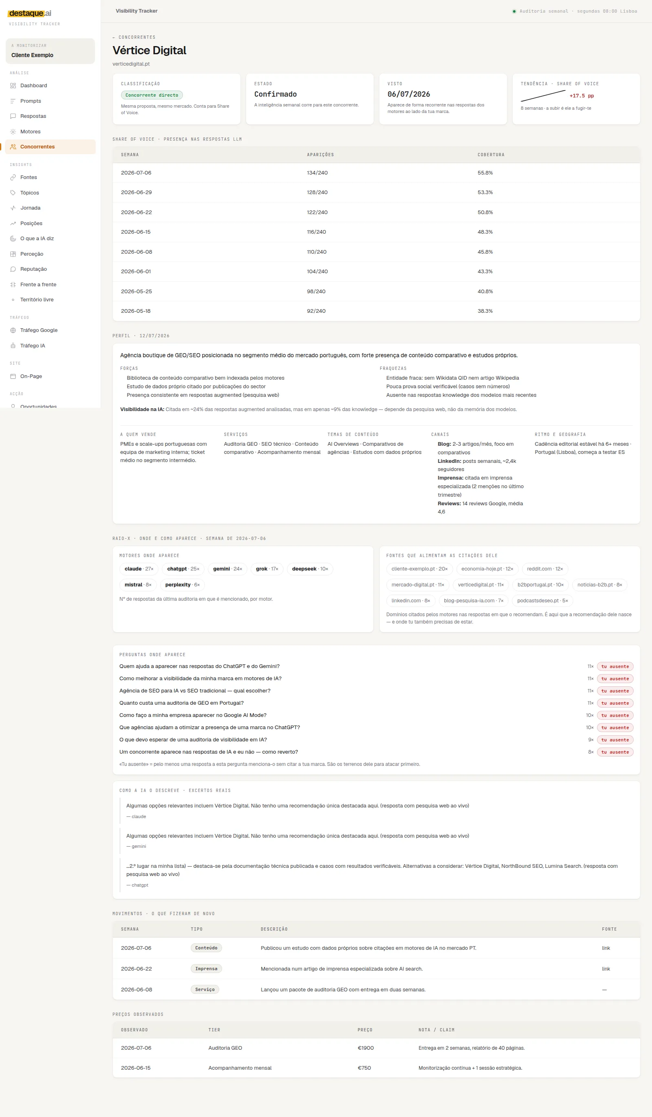Click the Concorrentes people icon

click(13, 147)
